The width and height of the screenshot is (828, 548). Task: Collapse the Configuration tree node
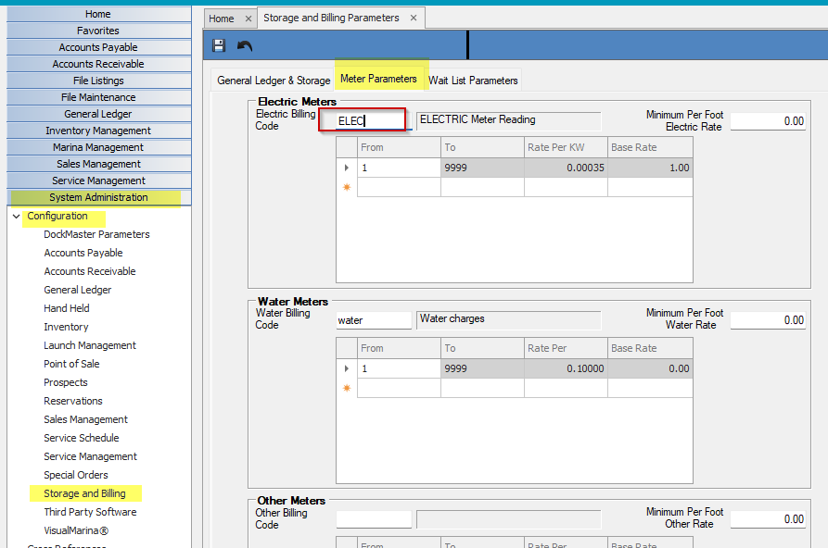pos(16,216)
